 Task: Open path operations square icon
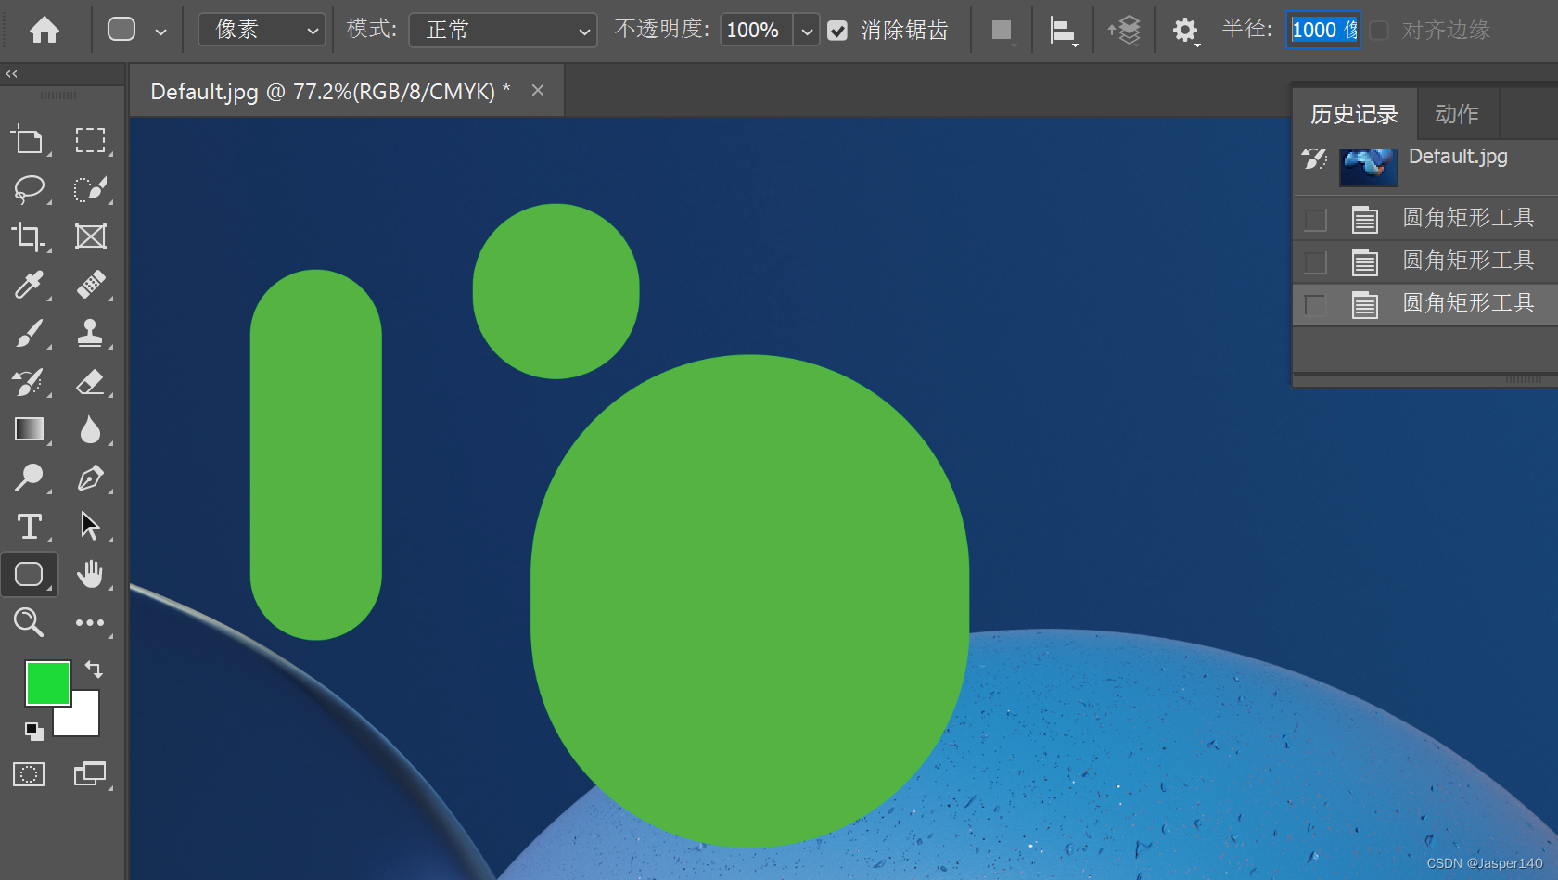coord(1002,31)
